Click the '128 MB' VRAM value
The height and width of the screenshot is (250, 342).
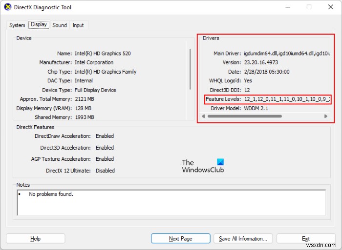coord(83,108)
